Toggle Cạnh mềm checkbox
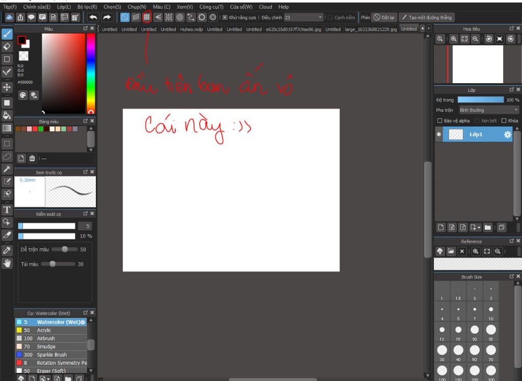The width and height of the screenshot is (522, 381). pyautogui.click(x=330, y=17)
